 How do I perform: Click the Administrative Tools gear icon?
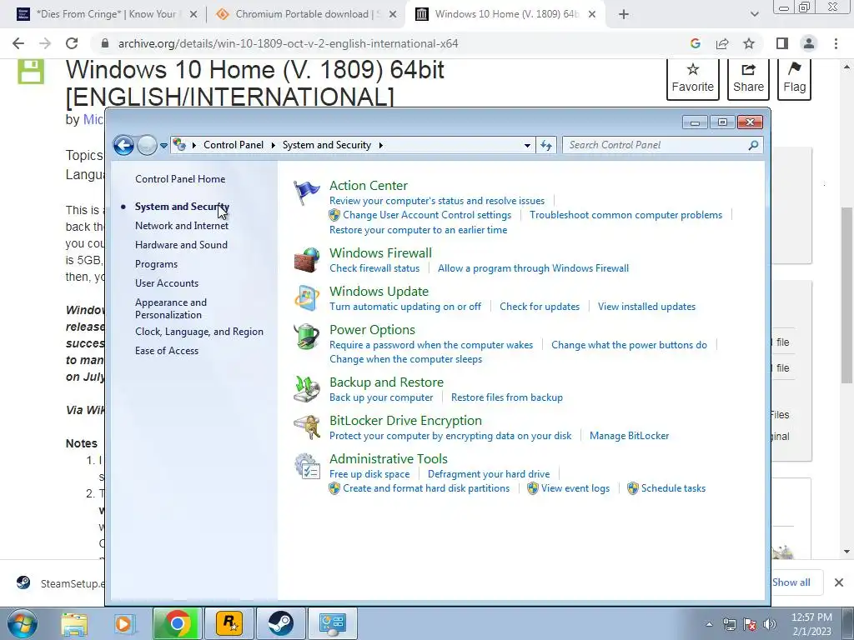(x=307, y=467)
